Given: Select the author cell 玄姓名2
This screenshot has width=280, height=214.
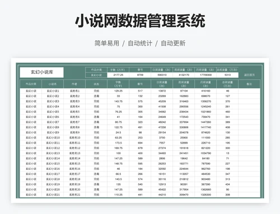Looking at the screenshot, I should coord(74,96).
